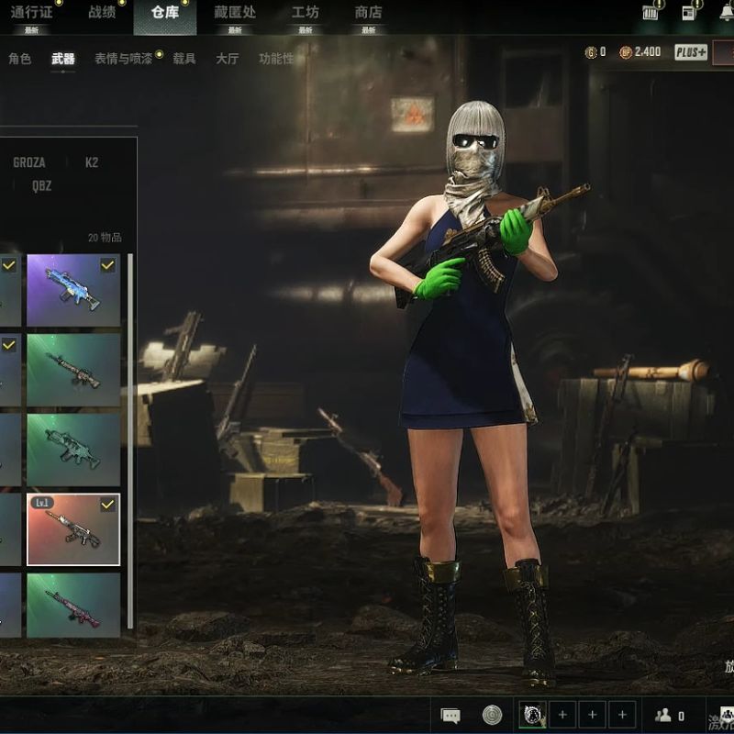Switch to the 表情与喷漆 tab
The height and width of the screenshot is (734, 734).
click(x=123, y=59)
